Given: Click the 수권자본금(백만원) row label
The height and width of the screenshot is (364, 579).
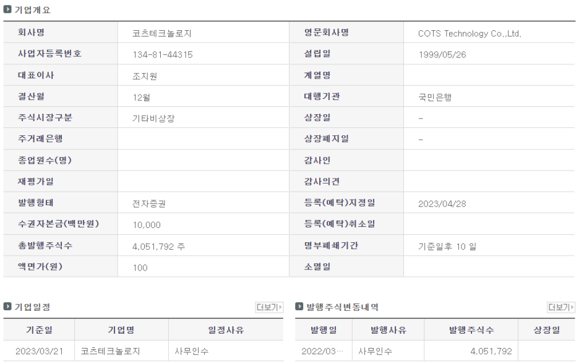Looking at the screenshot, I should click(x=58, y=224).
